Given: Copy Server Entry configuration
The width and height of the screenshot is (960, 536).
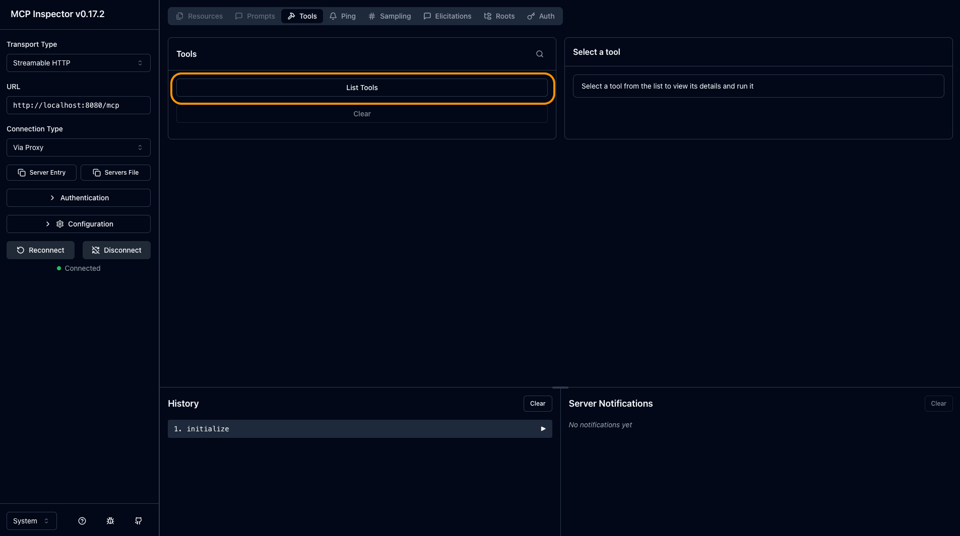Looking at the screenshot, I should click(x=41, y=173).
